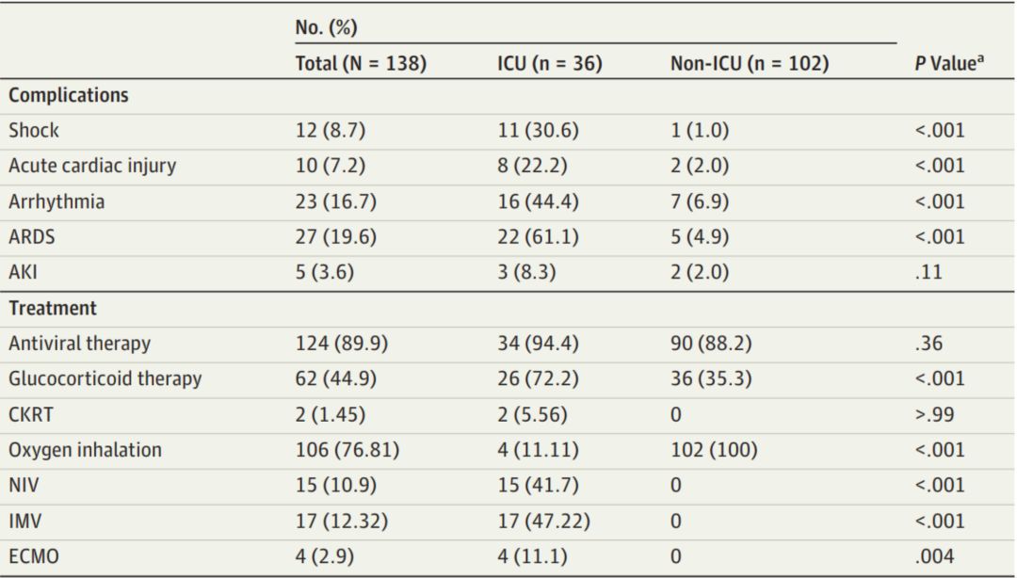Click the Arrhythmia row label
This screenshot has width=1017, height=578.
click(56, 201)
